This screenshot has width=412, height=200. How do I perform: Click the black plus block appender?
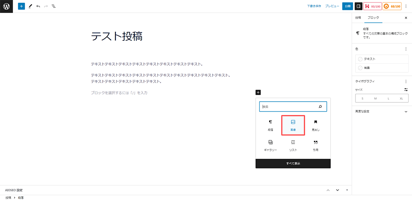click(x=258, y=92)
